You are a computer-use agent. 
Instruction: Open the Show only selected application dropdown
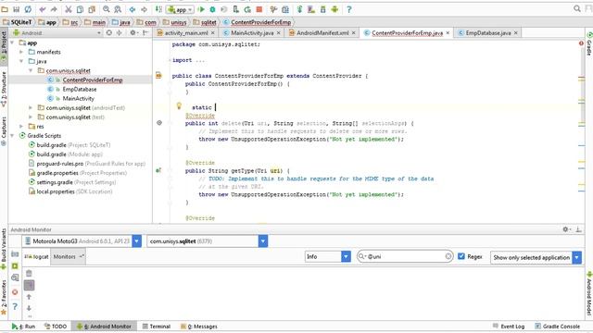coord(576,257)
